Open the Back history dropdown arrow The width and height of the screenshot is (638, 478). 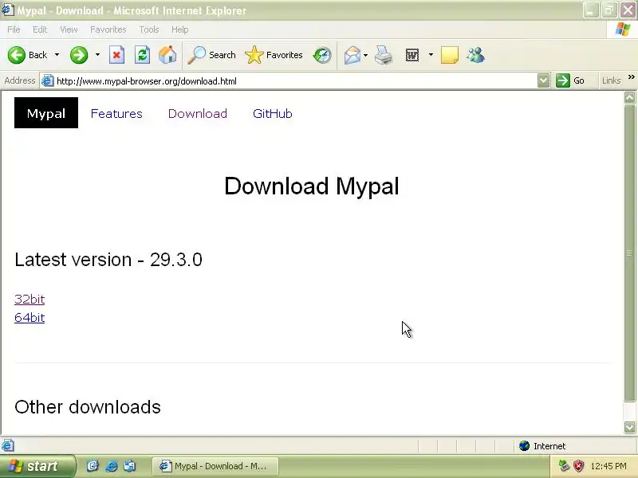(57, 55)
